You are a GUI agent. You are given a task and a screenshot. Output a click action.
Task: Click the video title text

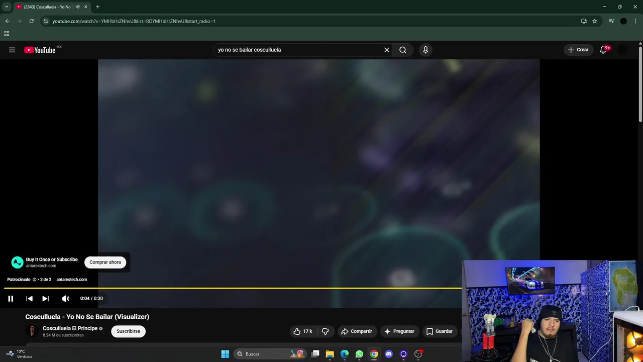coord(87,317)
